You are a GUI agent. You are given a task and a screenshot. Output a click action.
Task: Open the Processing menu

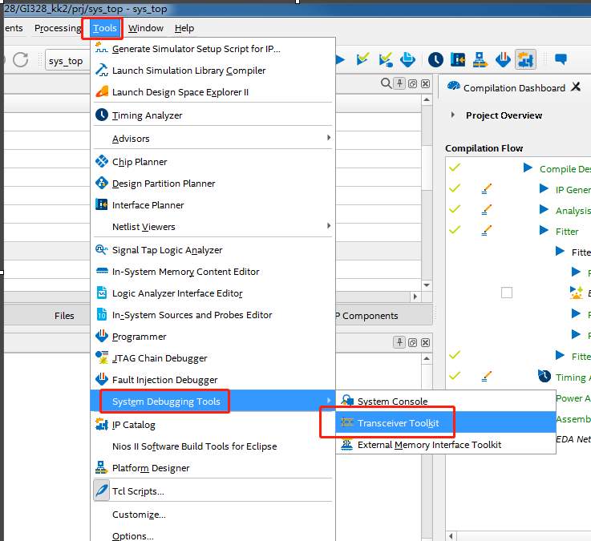(58, 28)
